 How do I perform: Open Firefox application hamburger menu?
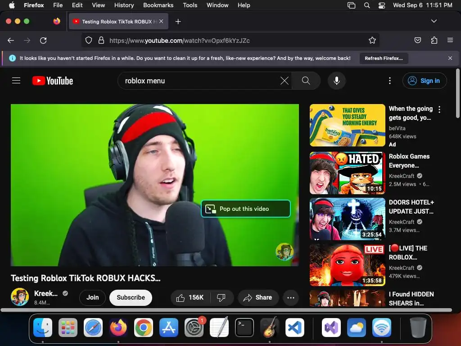tap(450, 40)
